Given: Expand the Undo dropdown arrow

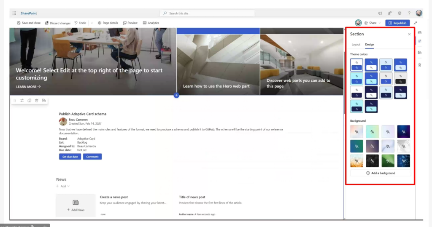Looking at the screenshot, I should [x=92, y=23].
